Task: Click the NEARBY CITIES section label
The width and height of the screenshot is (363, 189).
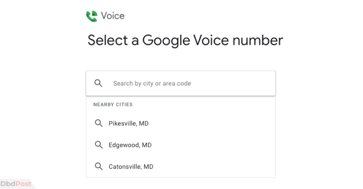Action: [x=113, y=104]
